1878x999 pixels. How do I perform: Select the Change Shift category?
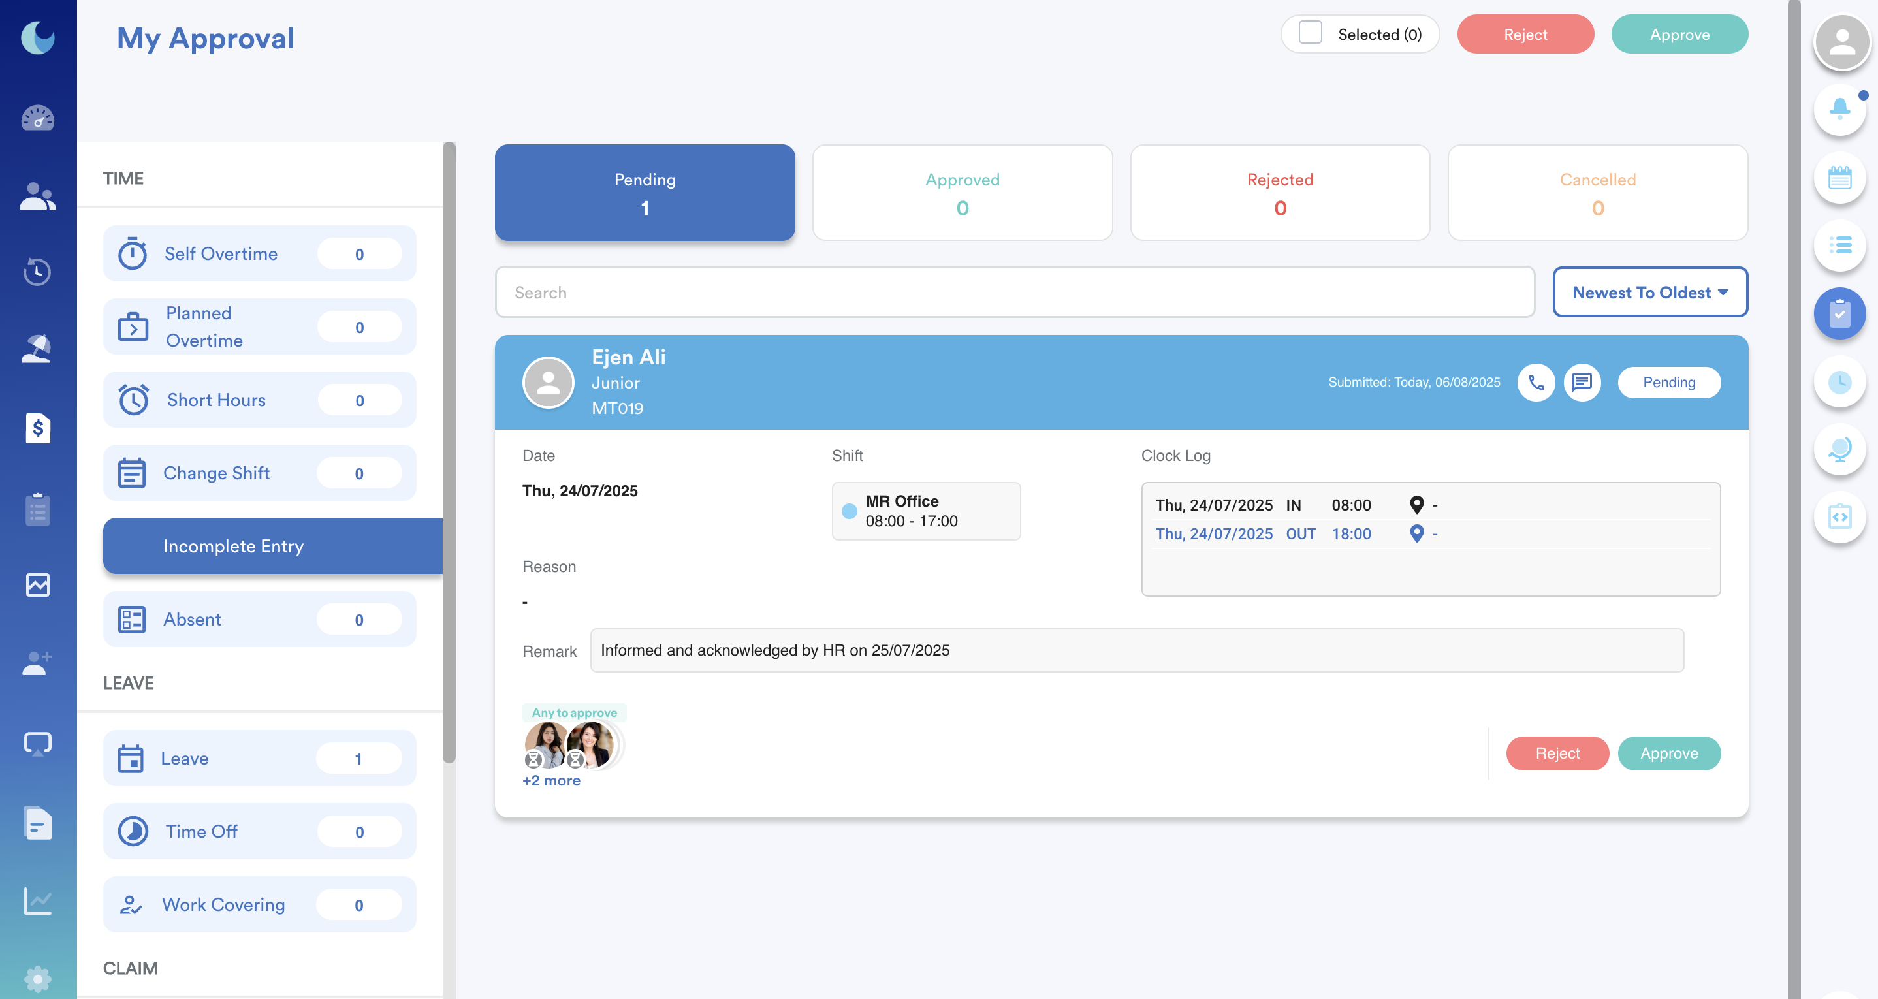[x=259, y=473]
